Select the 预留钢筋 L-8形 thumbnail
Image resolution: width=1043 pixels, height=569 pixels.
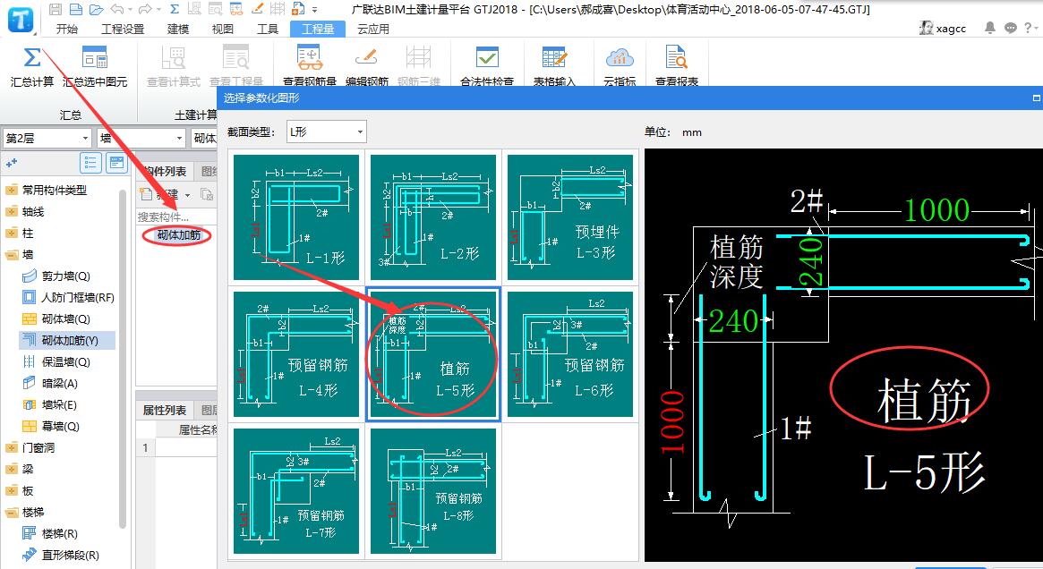[433, 490]
